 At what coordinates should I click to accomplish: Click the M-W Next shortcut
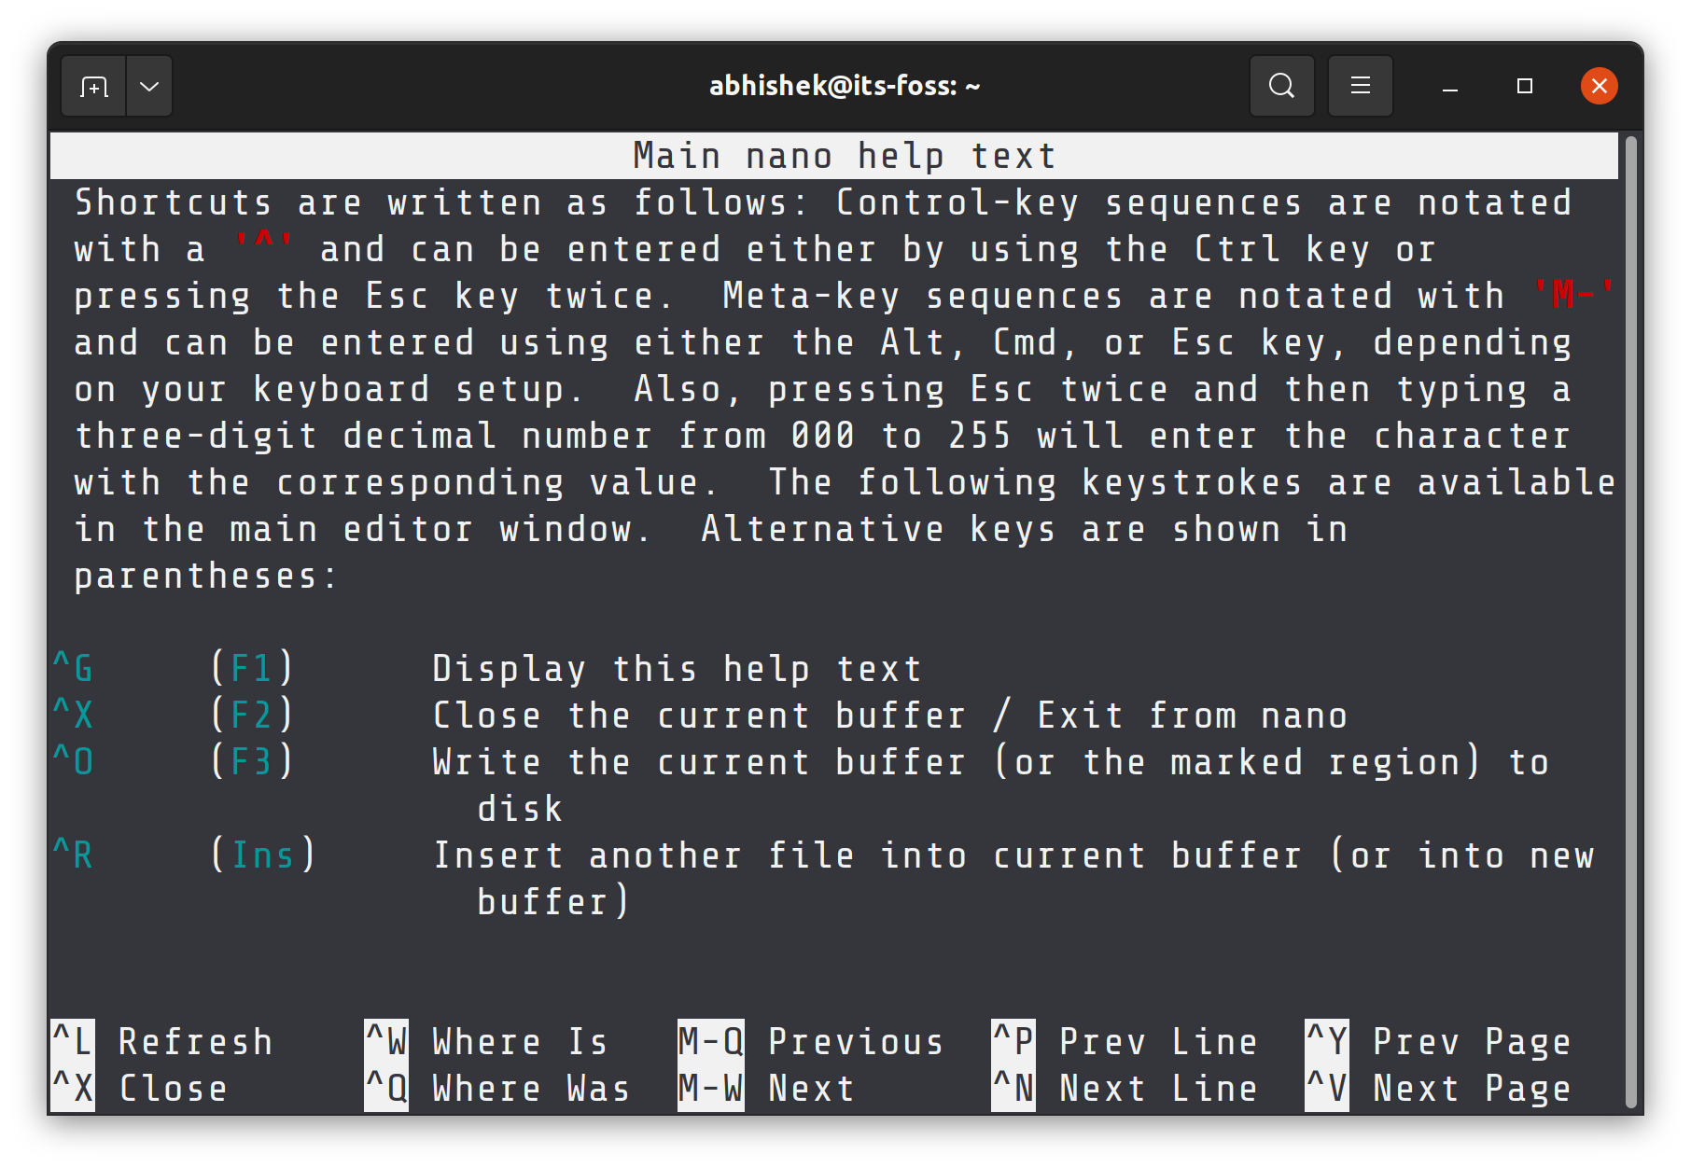pos(766,1089)
